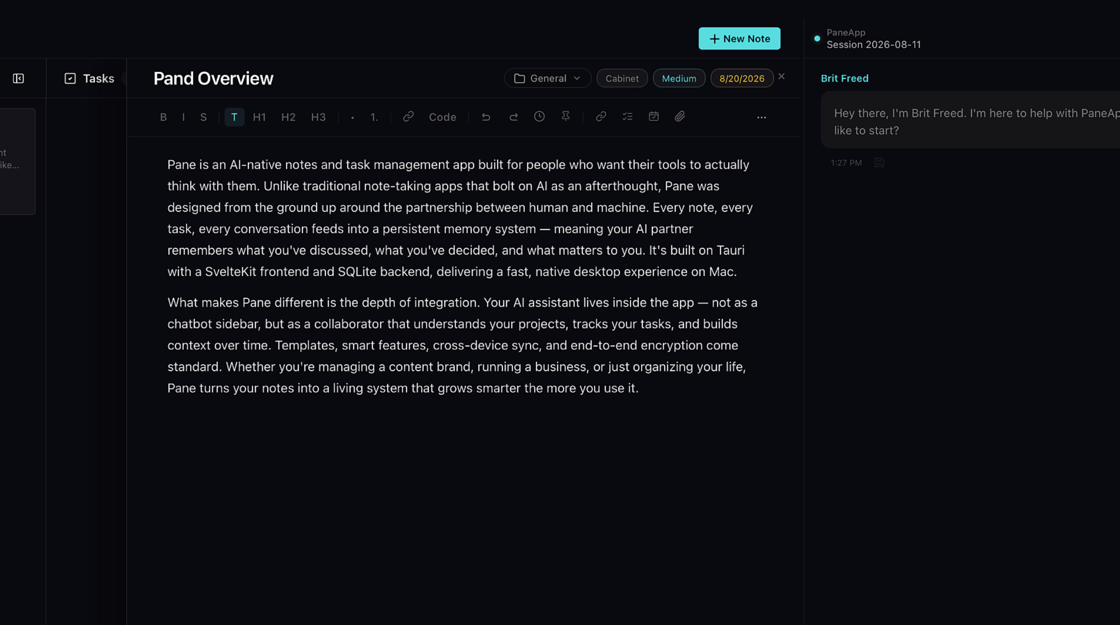
Task: Undo the last edit
Action: coord(486,116)
